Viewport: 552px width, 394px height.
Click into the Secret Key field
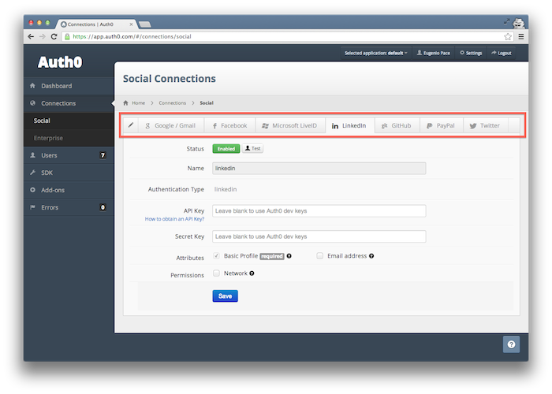319,236
